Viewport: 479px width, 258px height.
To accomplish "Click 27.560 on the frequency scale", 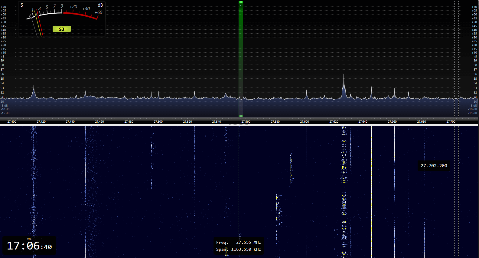I will pyautogui.click(x=246, y=122).
